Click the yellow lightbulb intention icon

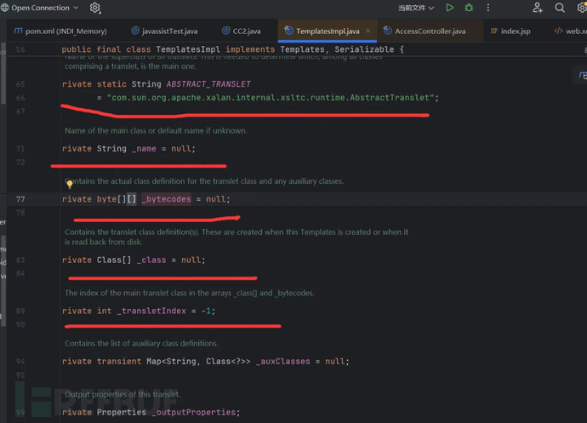[70, 184]
